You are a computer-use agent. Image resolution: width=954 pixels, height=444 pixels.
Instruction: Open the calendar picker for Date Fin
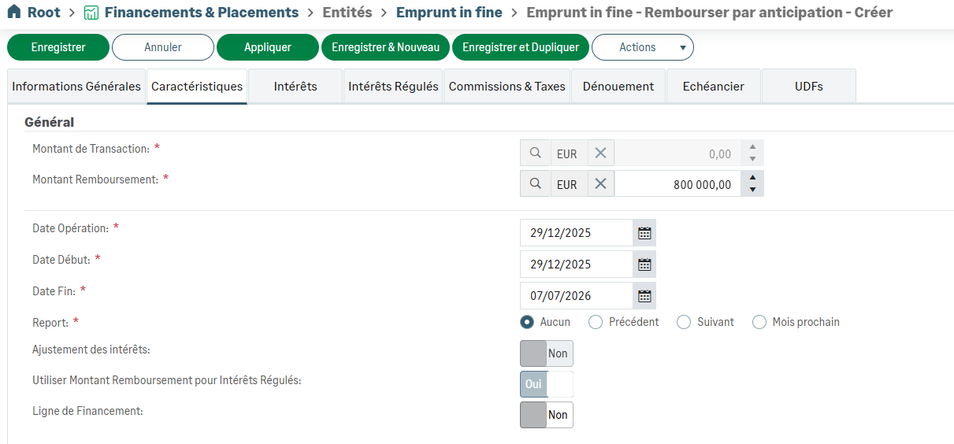644,296
